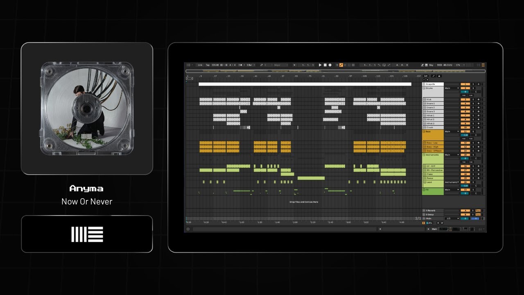Click the A Reverb return track icon
The width and height of the screenshot is (524, 295).
tap(424, 211)
